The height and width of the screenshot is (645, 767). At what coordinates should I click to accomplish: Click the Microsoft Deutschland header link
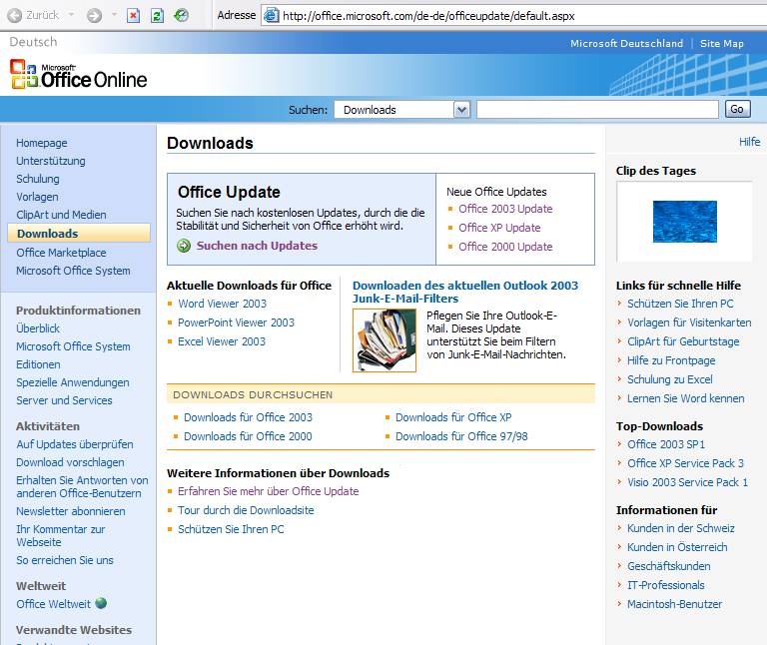626,44
